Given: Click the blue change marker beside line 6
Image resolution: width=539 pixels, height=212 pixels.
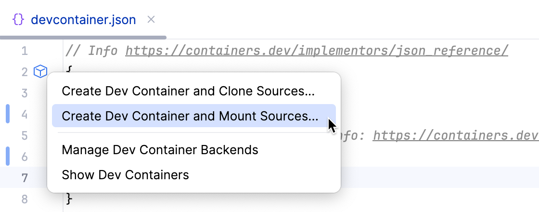Looking at the screenshot, I should click(8, 157).
